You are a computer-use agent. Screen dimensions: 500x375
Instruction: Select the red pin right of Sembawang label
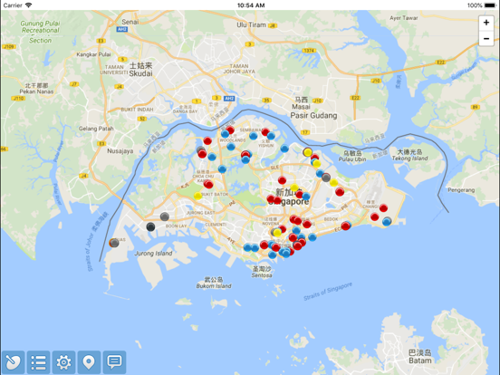click(265, 131)
